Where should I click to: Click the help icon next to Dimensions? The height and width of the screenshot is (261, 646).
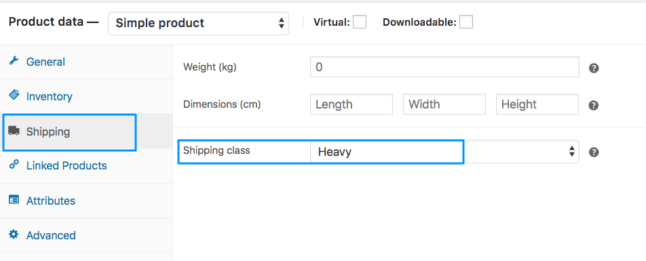click(x=593, y=105)
